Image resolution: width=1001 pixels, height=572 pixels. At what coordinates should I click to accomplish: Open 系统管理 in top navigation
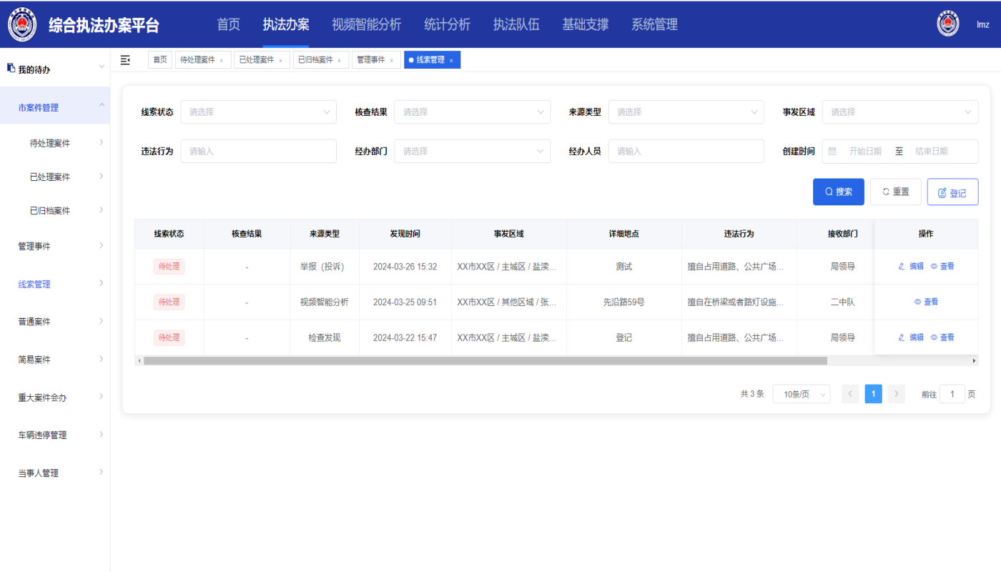[654, 24]
